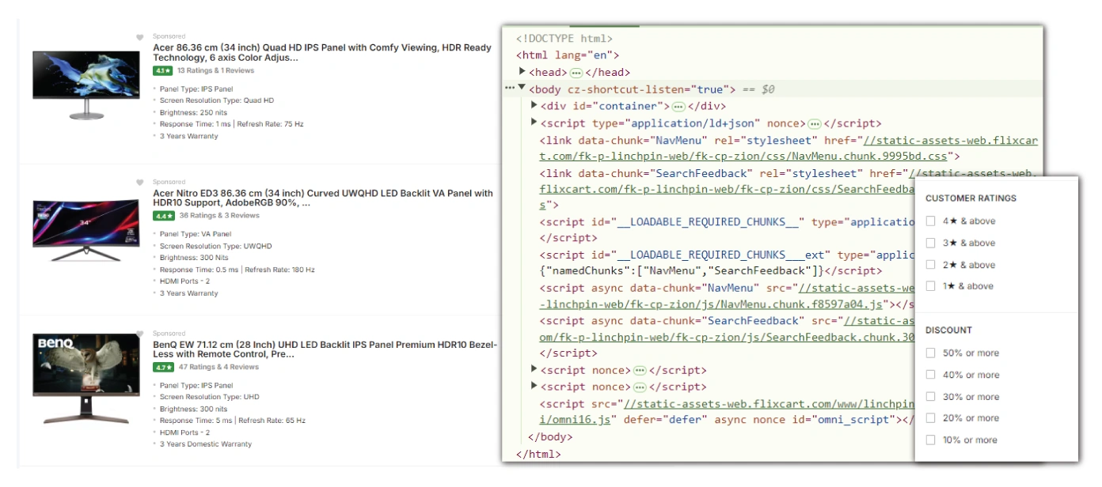Open the NavMenu.chunk CSS stylesheet link

950,141
